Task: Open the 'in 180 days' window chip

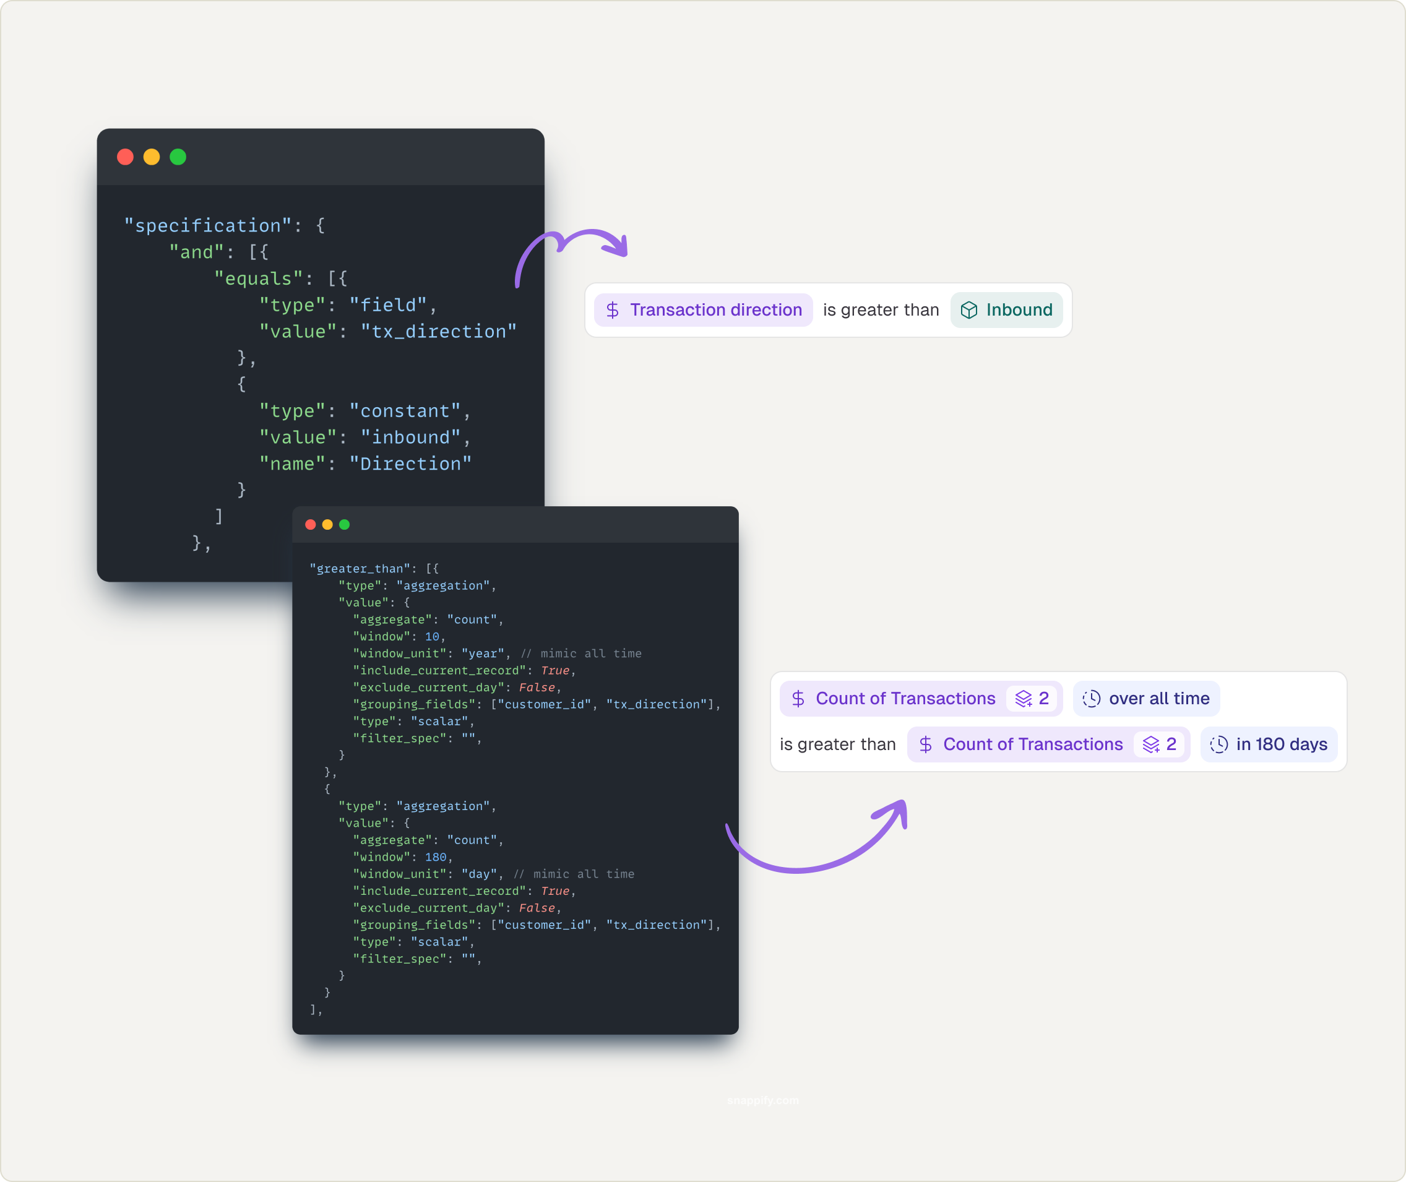Action: click(1269, 744)
